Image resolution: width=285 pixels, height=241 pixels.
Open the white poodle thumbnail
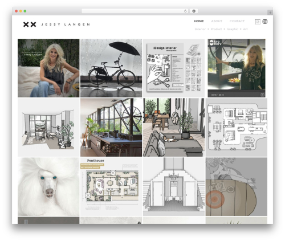(48, 186)
